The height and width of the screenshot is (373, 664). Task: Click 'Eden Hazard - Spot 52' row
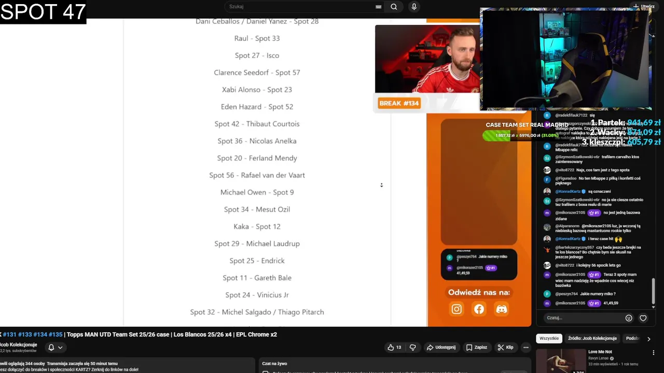point(257,107)
